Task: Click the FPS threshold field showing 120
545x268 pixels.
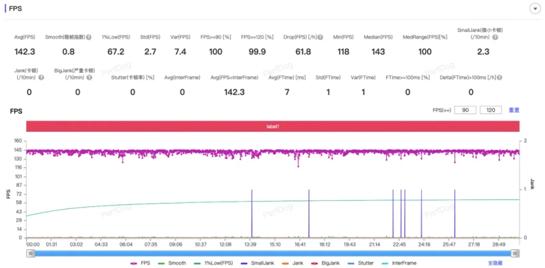Action: 491,110
